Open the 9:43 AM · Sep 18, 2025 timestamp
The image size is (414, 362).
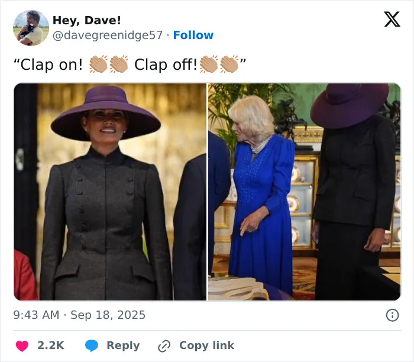pos(79,315)
